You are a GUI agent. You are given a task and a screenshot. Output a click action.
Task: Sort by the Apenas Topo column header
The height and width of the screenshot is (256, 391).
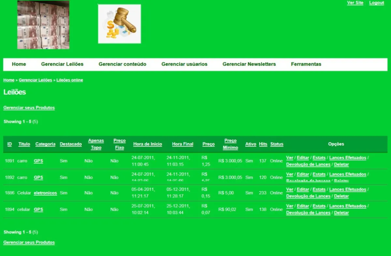pos(96,144)
